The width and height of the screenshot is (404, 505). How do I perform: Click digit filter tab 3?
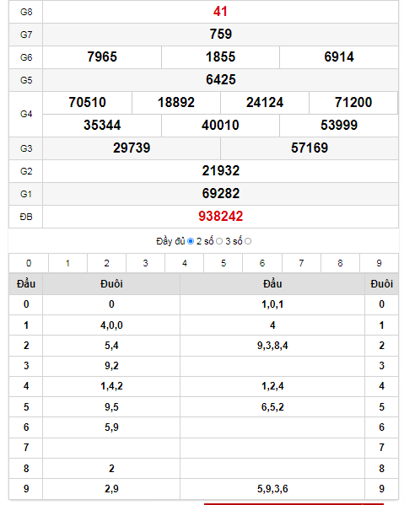pos(145,263)
